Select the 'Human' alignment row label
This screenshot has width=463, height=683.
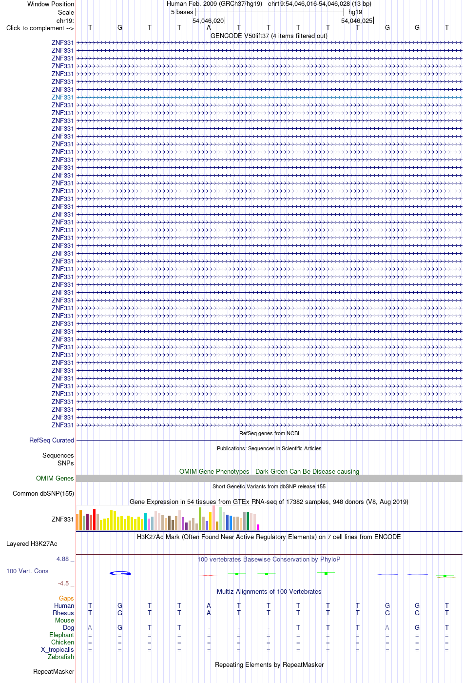(64, 605)
